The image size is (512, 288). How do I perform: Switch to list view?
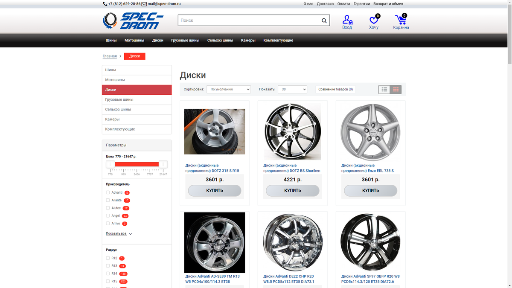[384, 90]
